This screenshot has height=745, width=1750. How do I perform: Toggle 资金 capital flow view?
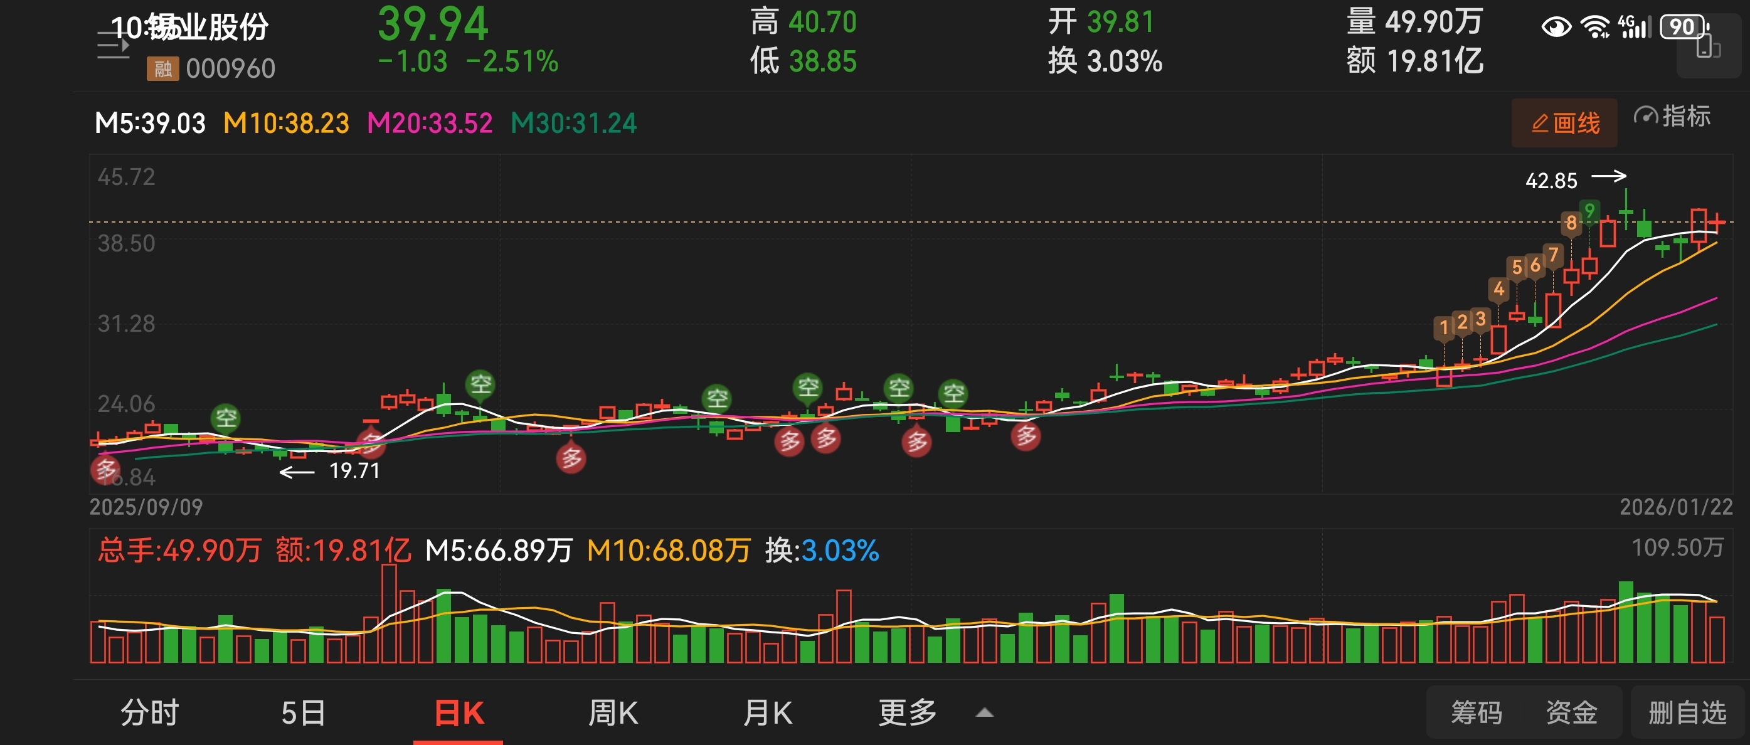[1571, 713]
